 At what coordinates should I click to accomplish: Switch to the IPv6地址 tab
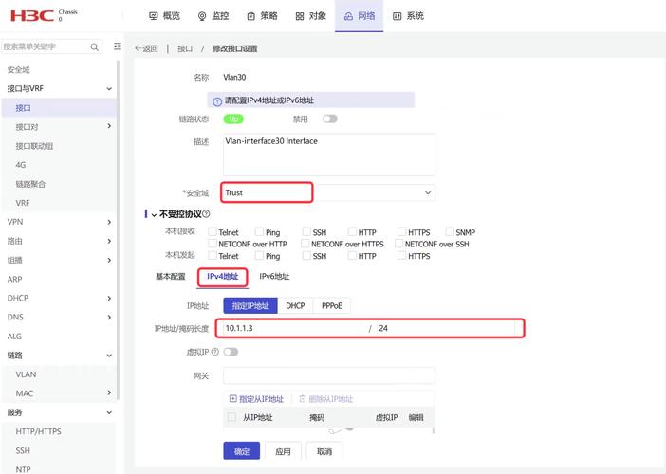(x=274, y=277)
